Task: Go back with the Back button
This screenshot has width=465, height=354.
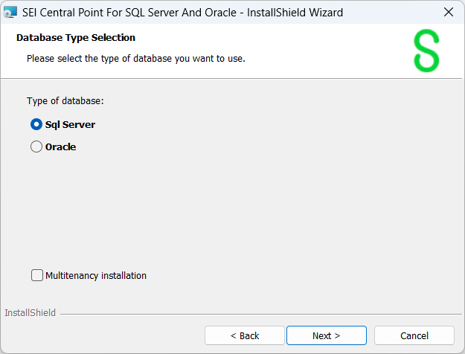Action: (244, 335)
